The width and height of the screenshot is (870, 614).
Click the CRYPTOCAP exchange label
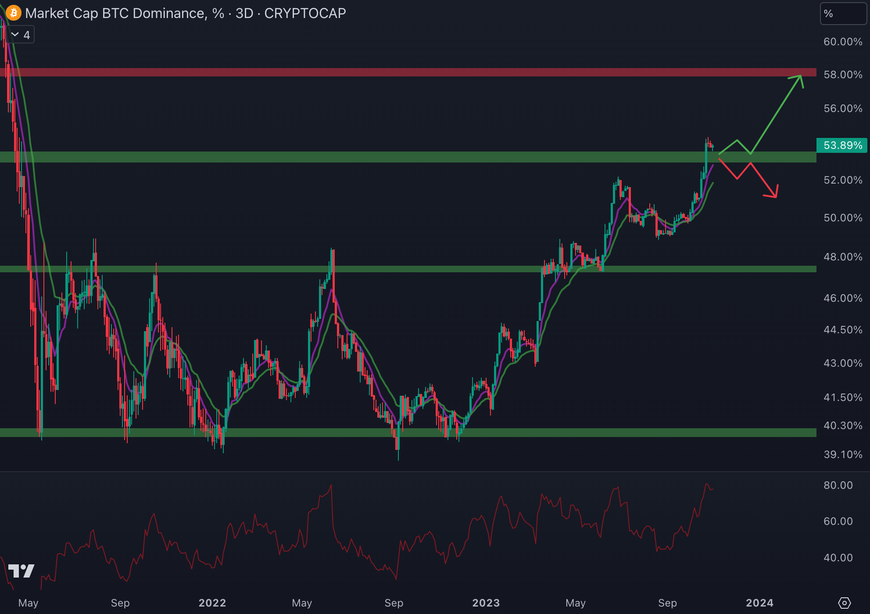(x=305, y=13)
